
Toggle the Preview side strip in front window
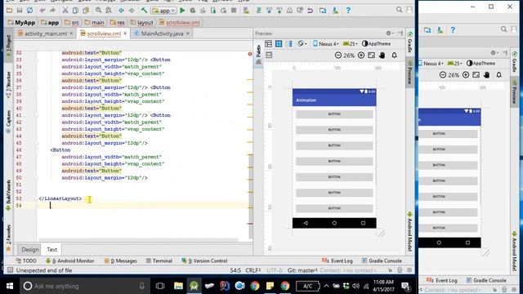click(x=410, y=73)
